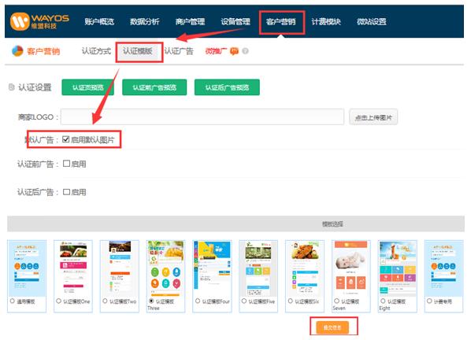
Task: Click the orange chat bubble icon by 微推广
Action: pos(234,51)
